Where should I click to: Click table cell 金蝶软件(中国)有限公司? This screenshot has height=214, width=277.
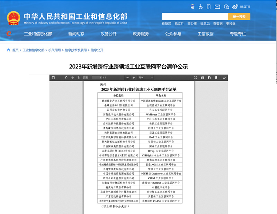tap(118, 105)
